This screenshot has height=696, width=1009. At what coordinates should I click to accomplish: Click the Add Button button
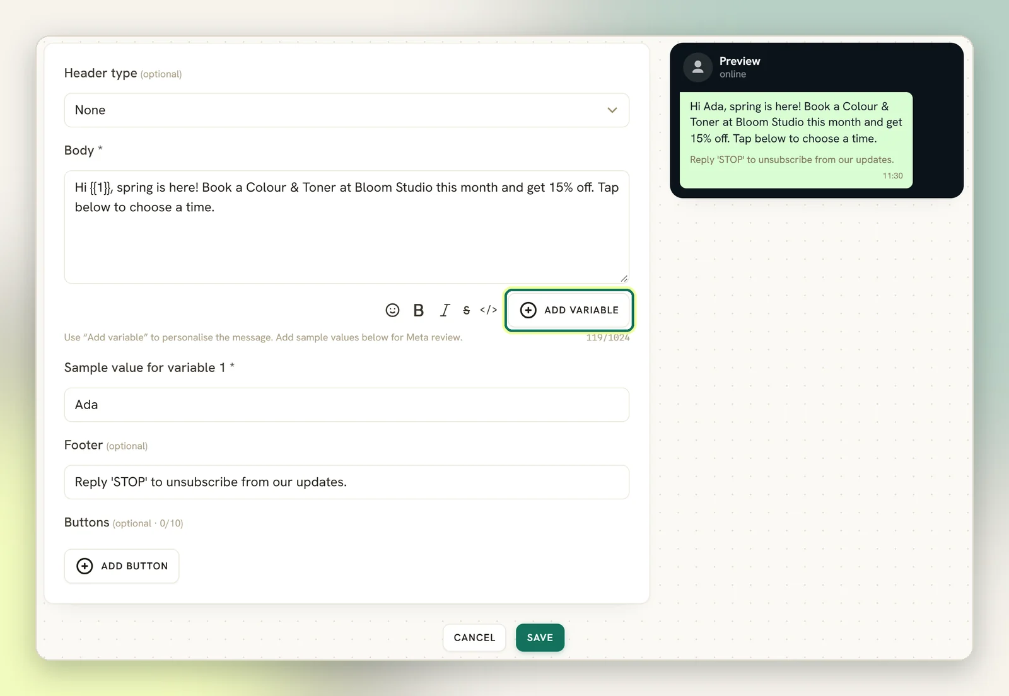click(122, 566)
